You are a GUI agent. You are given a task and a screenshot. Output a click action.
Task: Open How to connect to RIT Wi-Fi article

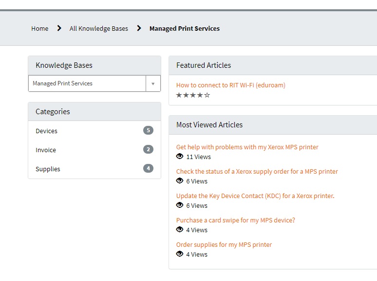point(230,85)
